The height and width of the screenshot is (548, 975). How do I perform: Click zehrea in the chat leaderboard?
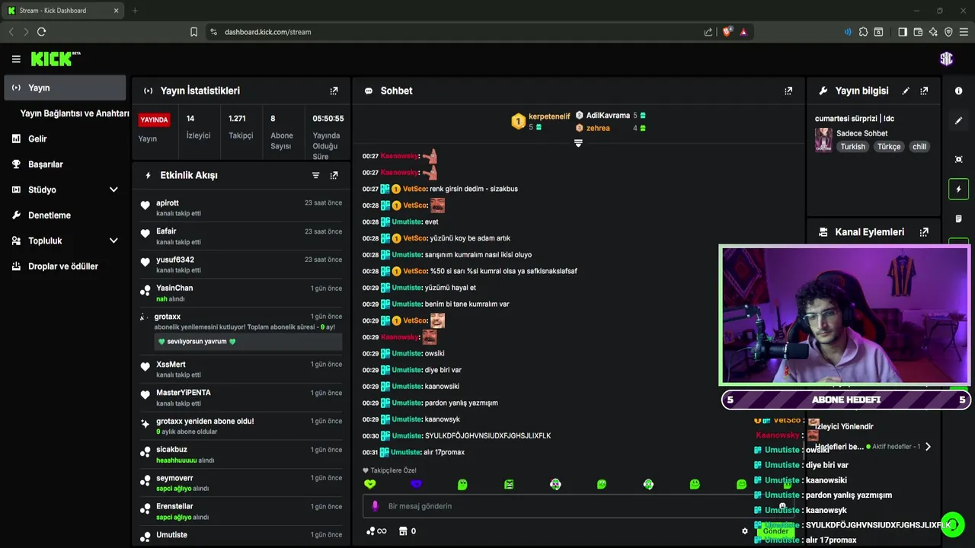(x=598, y=128)
